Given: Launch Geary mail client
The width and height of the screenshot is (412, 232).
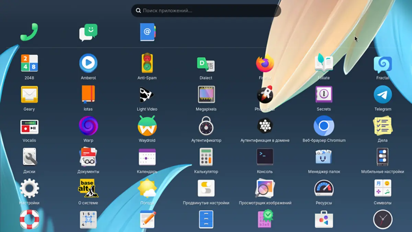Looking at the screenshot, I should tap(29, 95).
